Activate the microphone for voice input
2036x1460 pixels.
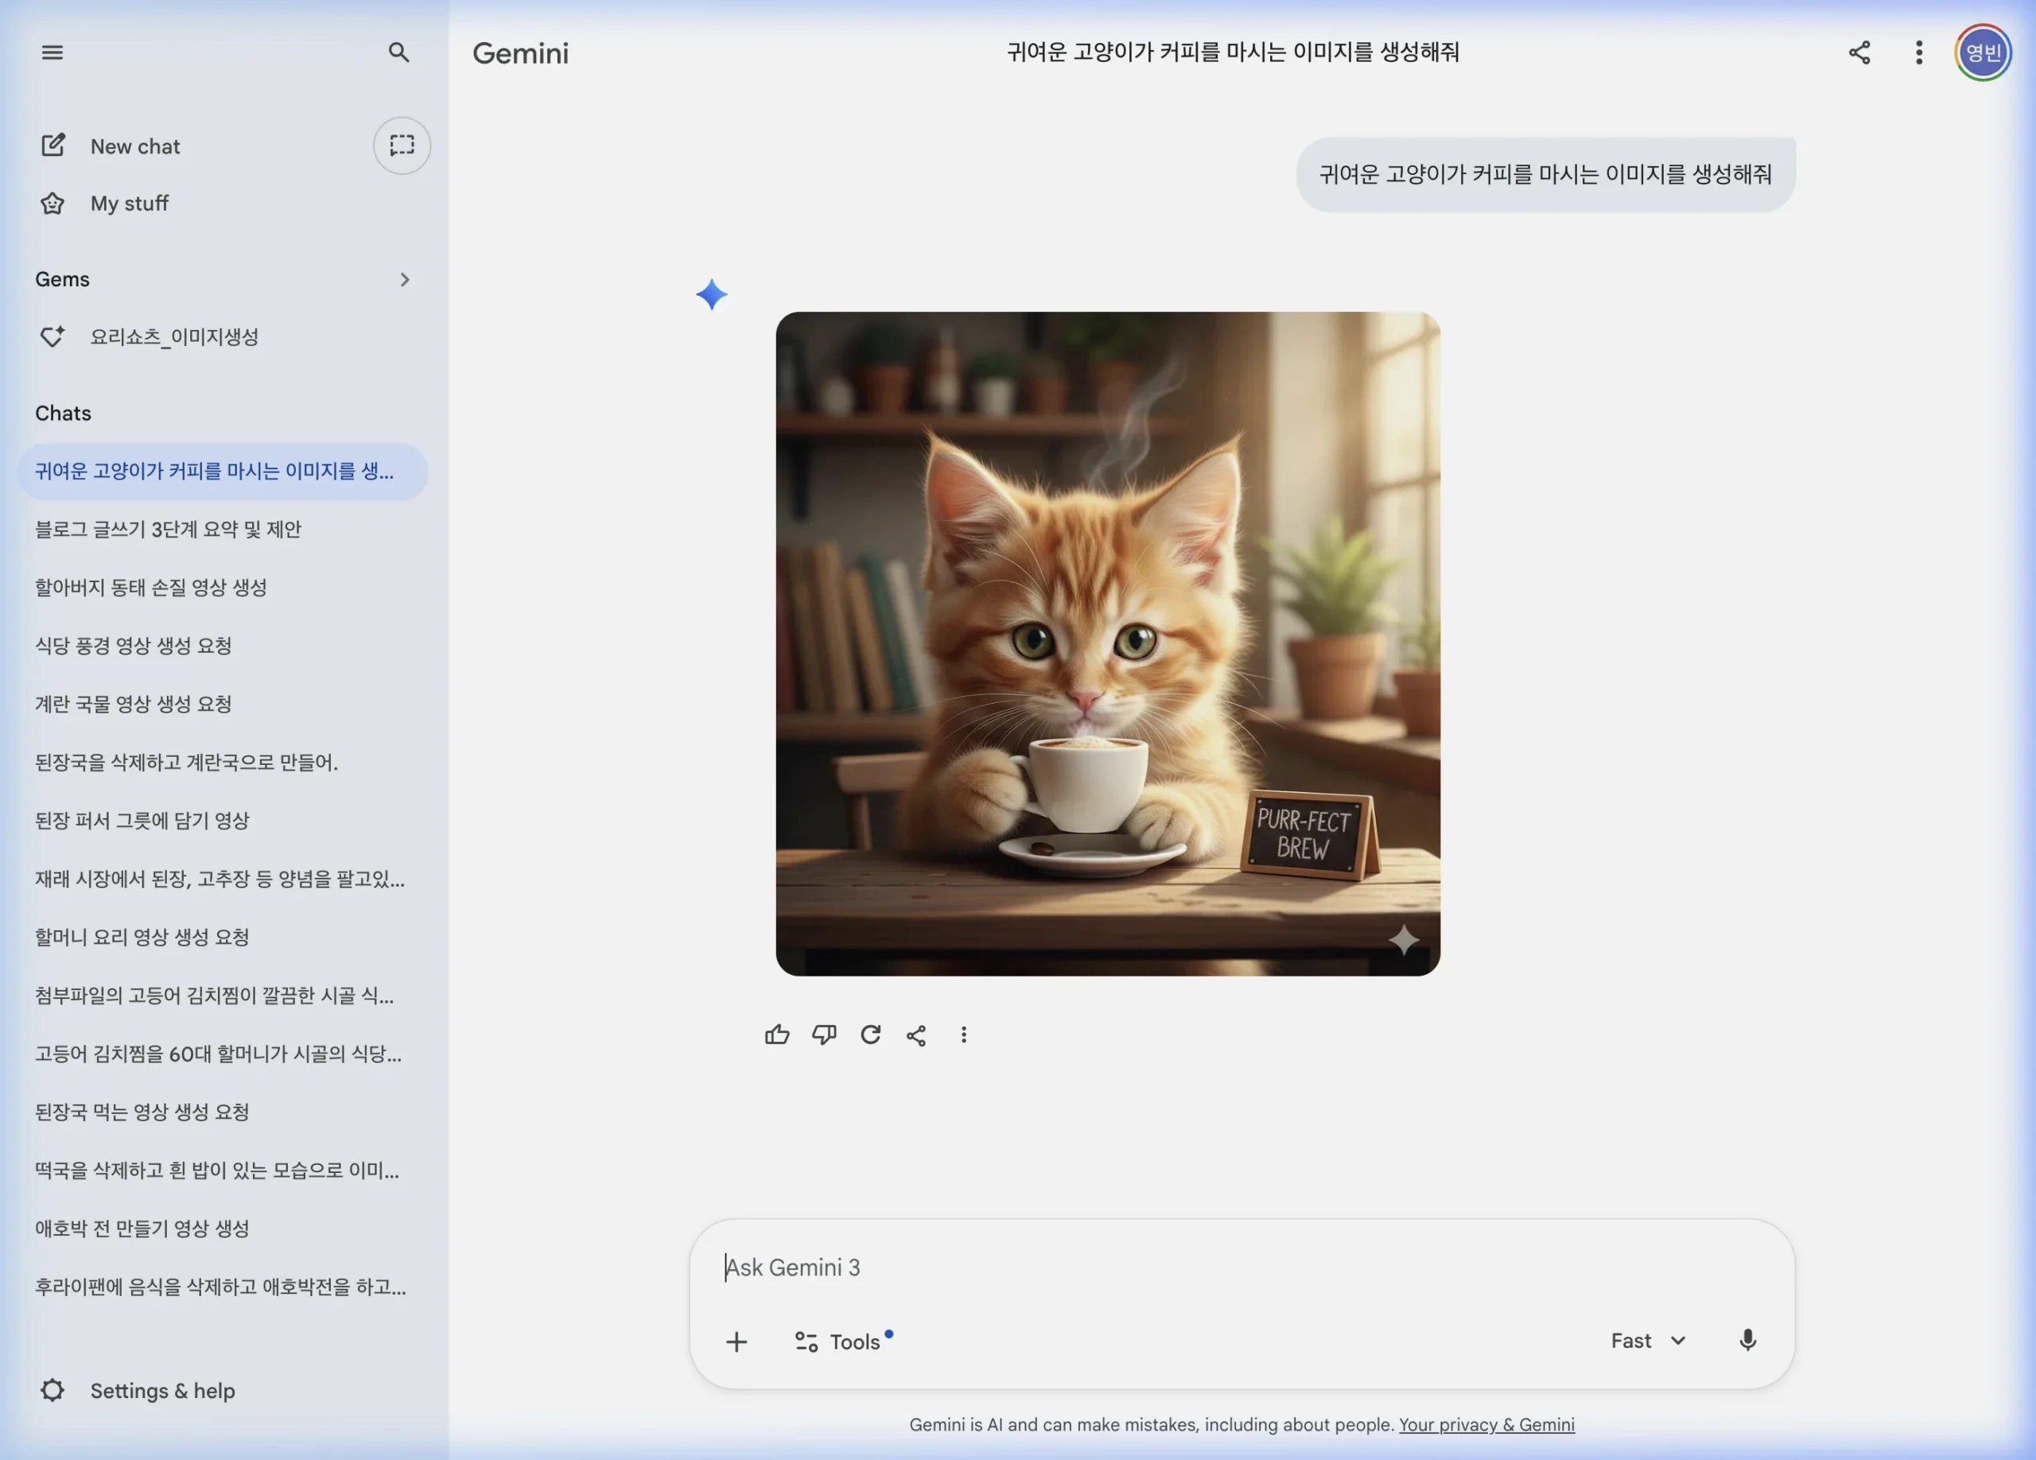pos(1747,1341)
